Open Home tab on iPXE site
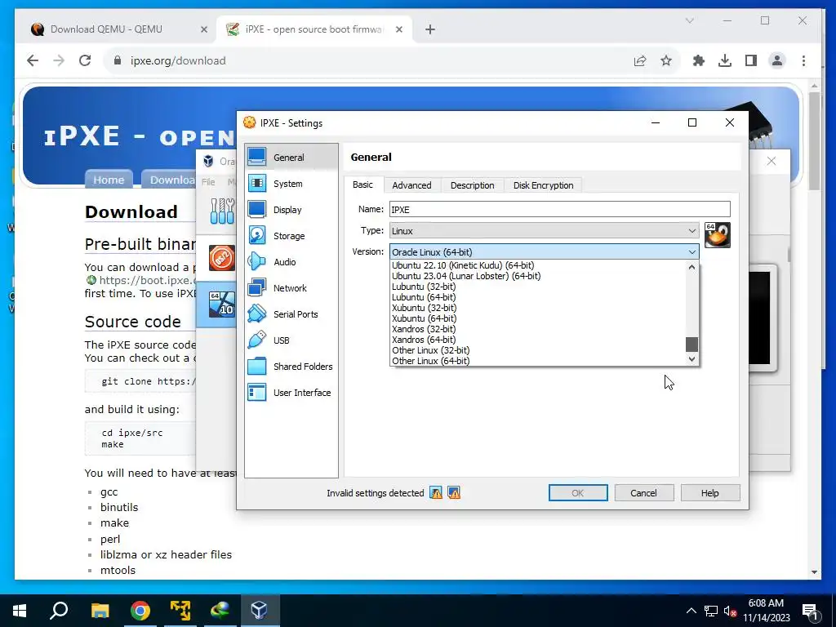Image resolution: width=836 pixels, height=627 pixels. (x=109, y=180)
